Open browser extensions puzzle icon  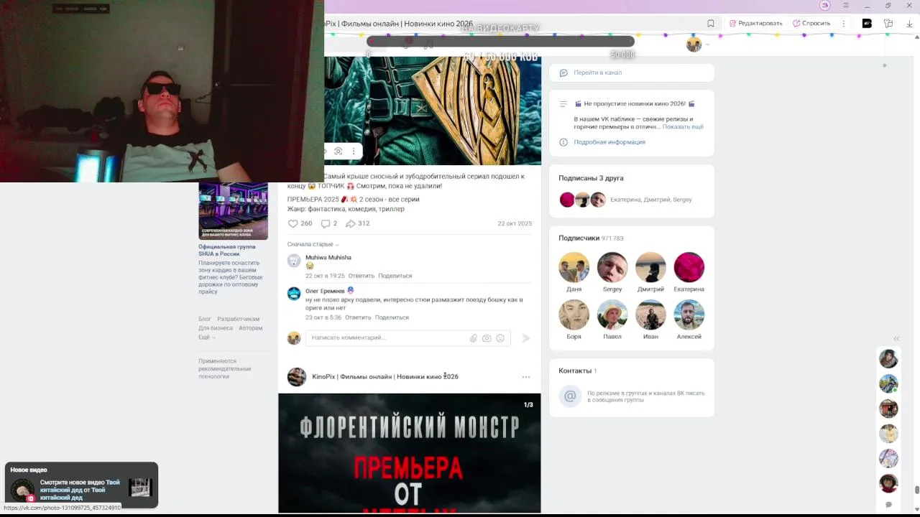coord(888,23)
